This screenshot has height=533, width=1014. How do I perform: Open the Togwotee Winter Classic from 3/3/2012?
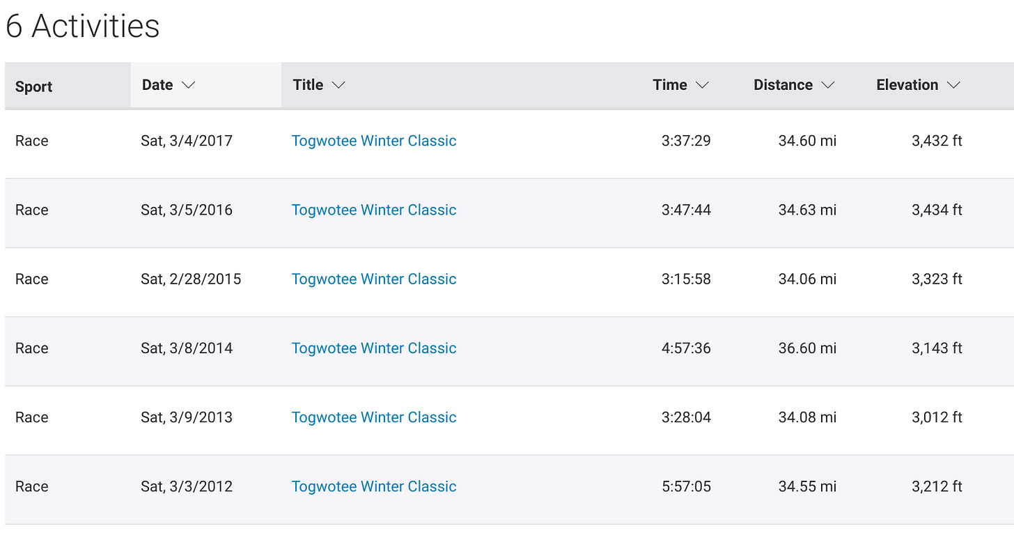374,486
